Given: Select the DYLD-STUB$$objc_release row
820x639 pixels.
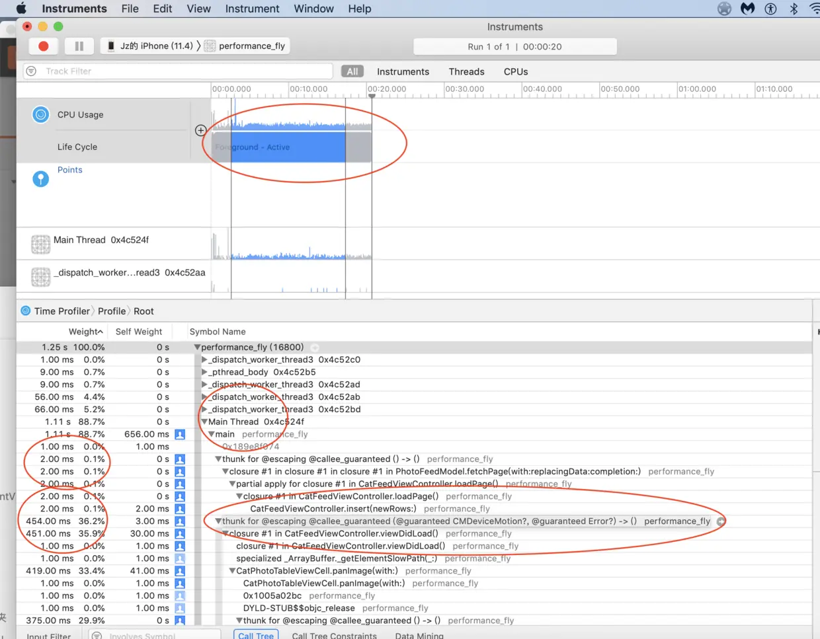Looking at the screenshot, I should pos(414,608).
